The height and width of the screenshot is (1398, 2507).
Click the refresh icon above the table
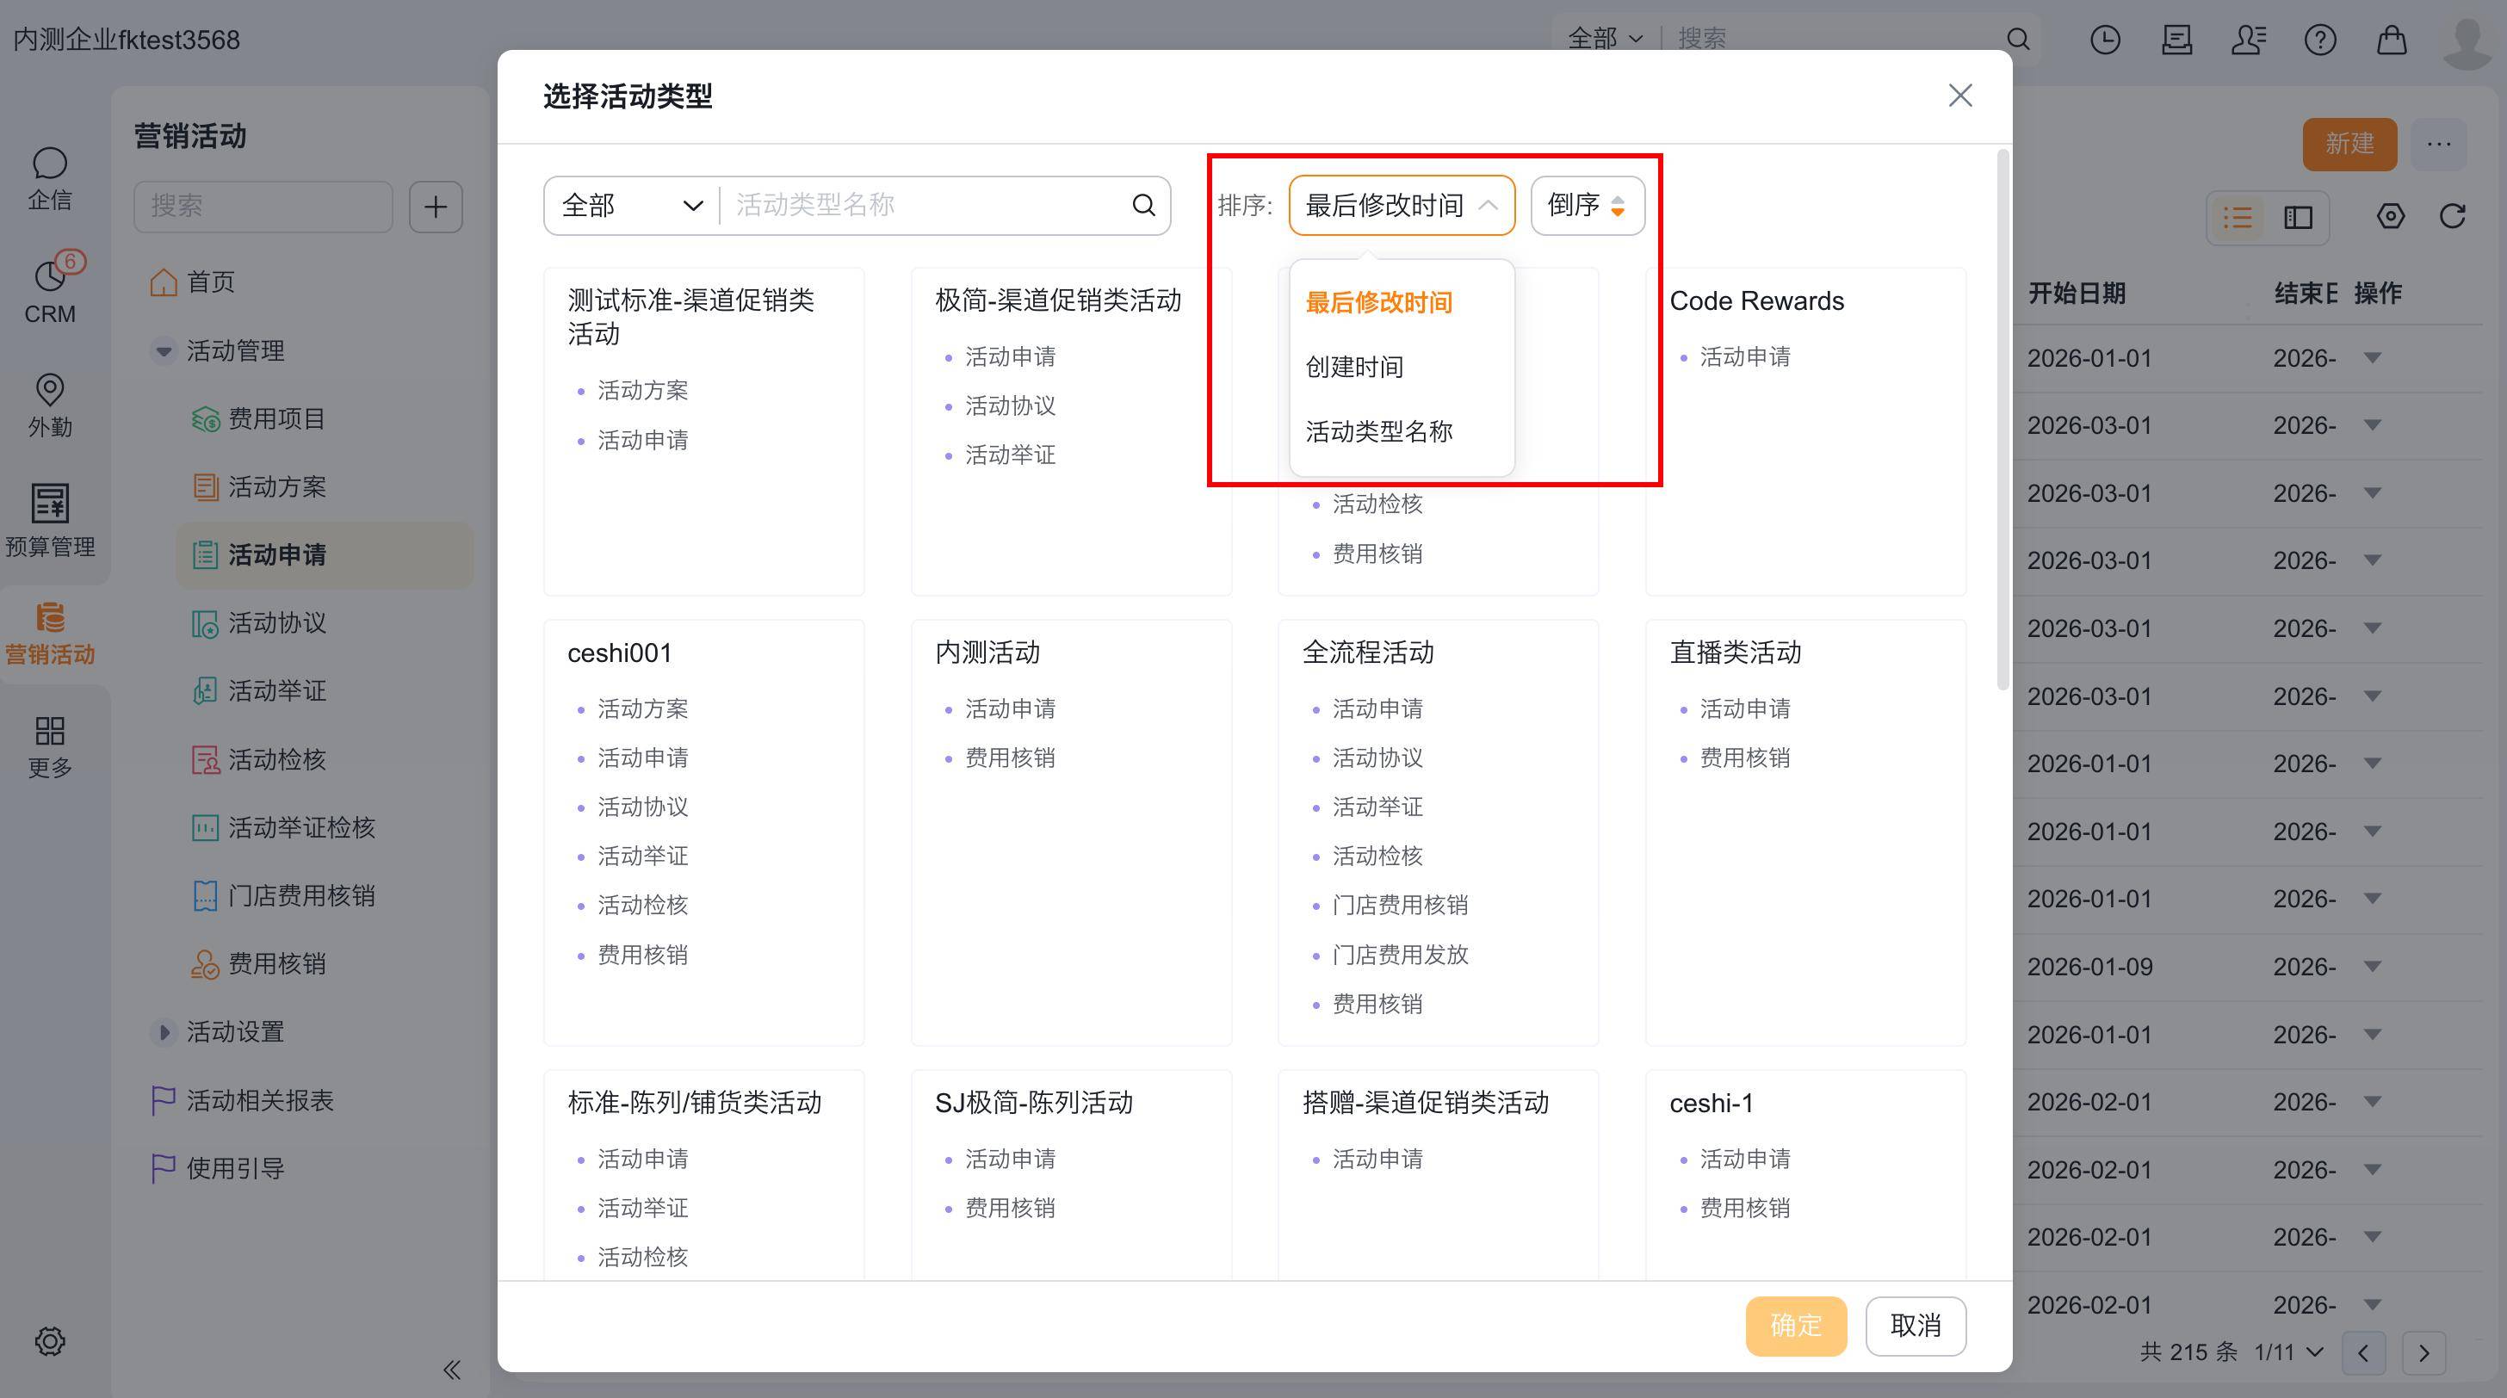[2453, 216]
